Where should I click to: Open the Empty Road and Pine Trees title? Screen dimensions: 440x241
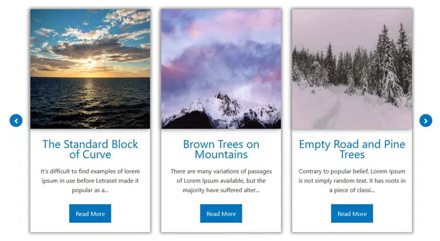point(352,149)
